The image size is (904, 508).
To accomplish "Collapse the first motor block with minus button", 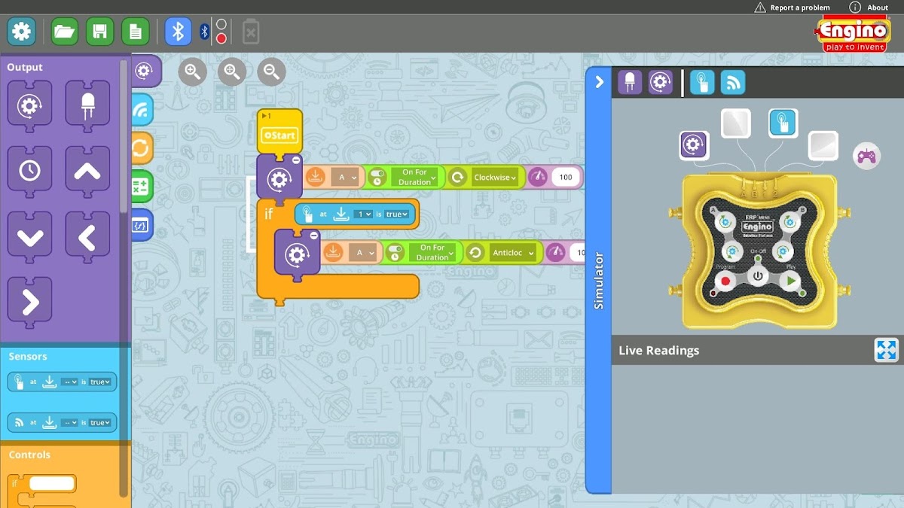I will point(296,160).
